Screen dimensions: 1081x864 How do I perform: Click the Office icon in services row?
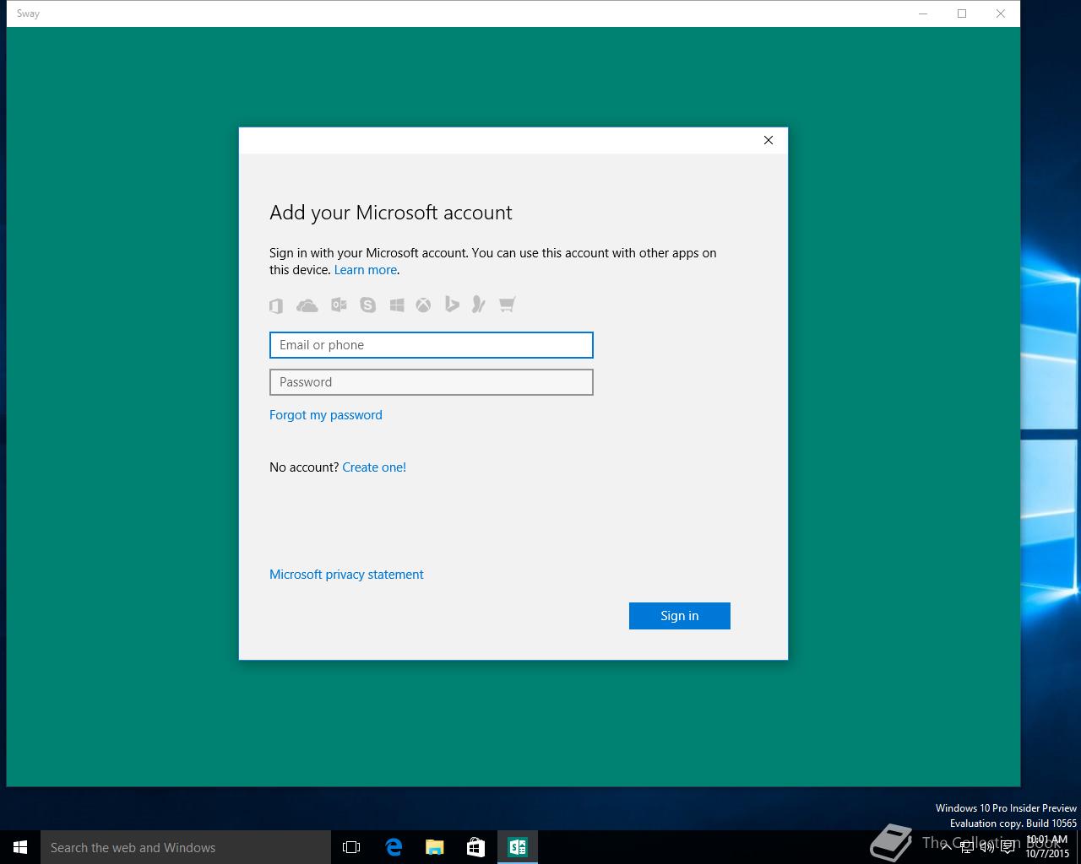(x=276, y=305)
